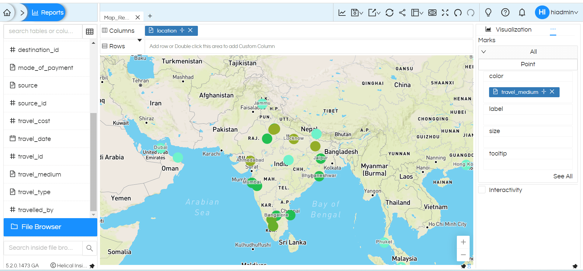
Task: Remove travel_medium from color
Action: pyautogui.click(x=552, y=92)
